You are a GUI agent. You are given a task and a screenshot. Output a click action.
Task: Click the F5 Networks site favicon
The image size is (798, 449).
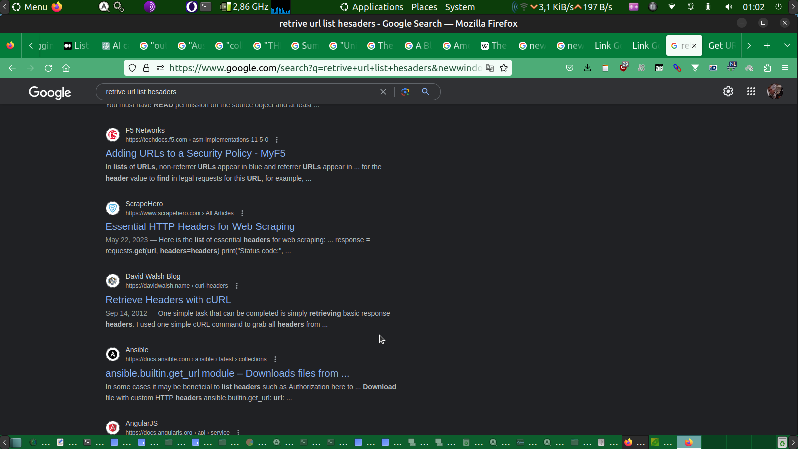(x=113, y=135)
